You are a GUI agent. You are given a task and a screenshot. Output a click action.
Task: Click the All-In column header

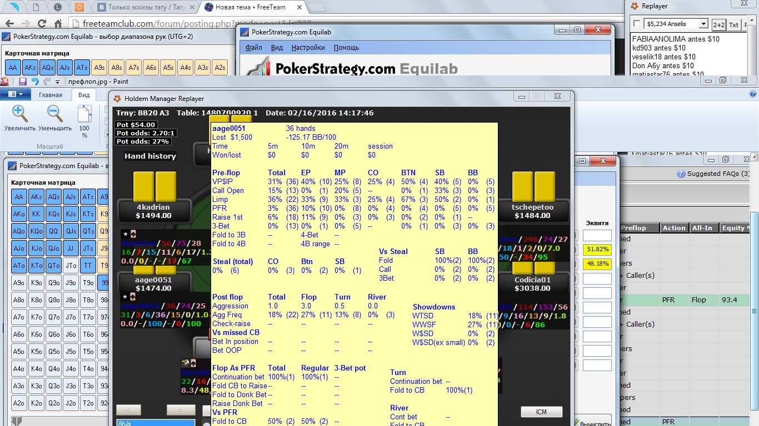[705, 228]
